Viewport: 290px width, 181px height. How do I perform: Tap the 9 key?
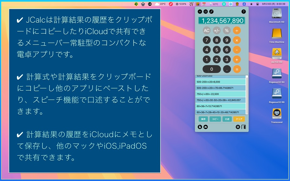227,40
